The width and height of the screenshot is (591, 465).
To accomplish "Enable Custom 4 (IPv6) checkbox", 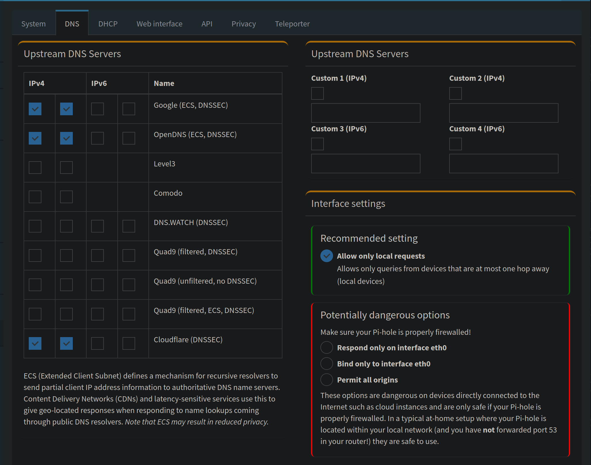I will pos(456,144).
